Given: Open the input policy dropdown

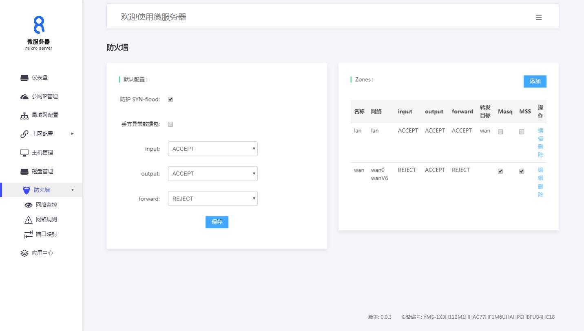Looking at the screenshot, I should 212,149.
